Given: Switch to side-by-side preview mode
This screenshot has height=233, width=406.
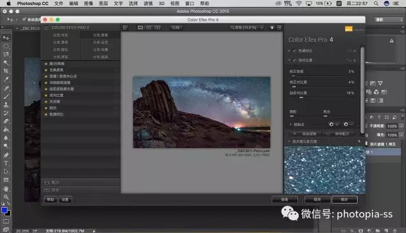Looking at the screenshot, I should pyautogui.click(x=157, y=27).
